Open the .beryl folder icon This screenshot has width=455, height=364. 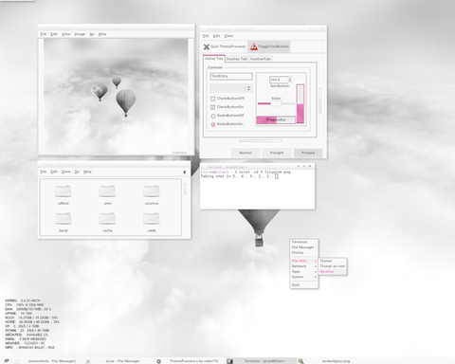pos(64,219)
